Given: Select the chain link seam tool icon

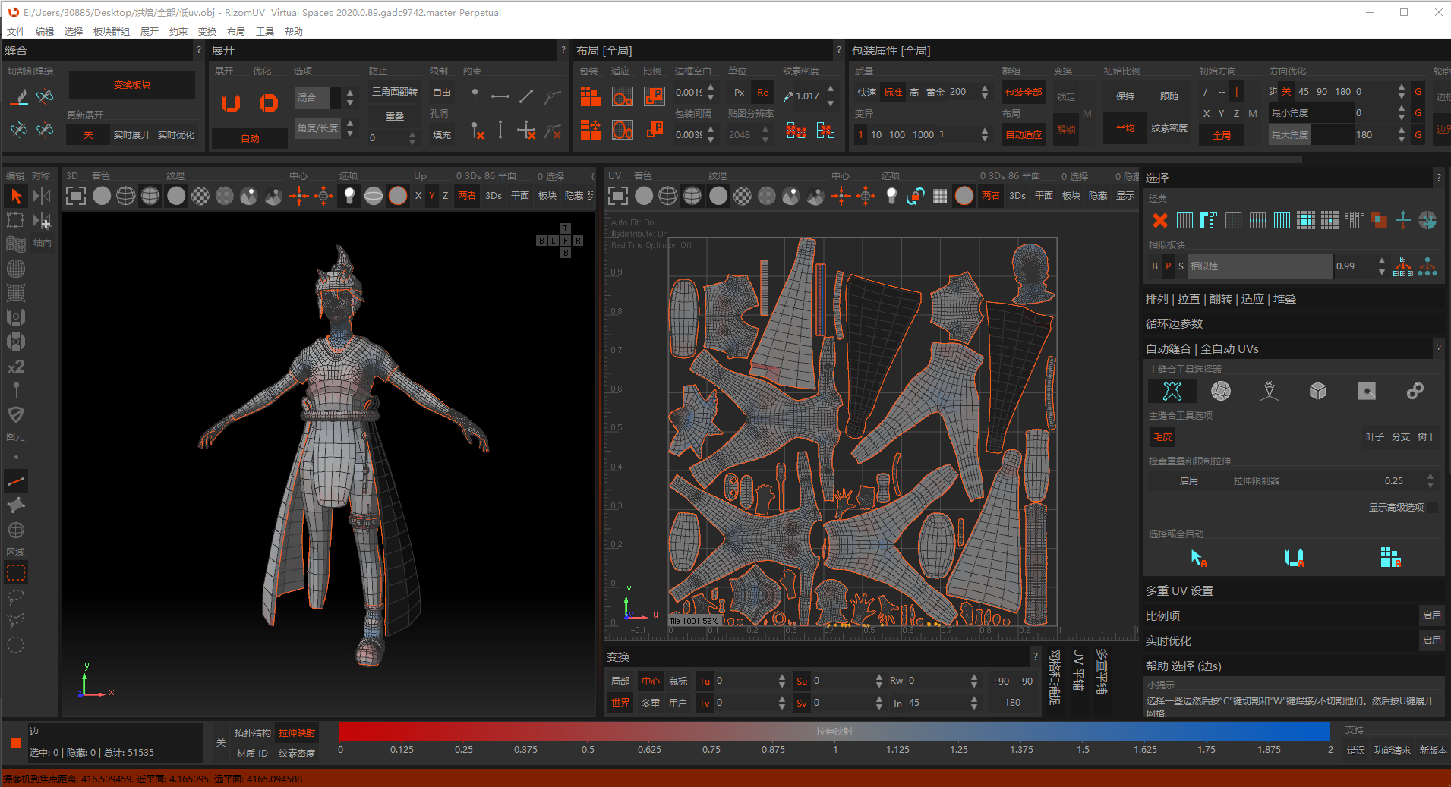Looking at the screenshot, I should tap(1415, 391).
